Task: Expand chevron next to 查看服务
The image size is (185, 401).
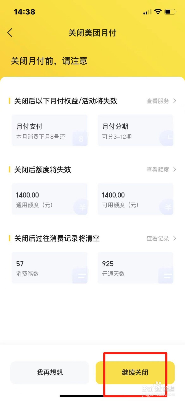Action: (175, 101)
